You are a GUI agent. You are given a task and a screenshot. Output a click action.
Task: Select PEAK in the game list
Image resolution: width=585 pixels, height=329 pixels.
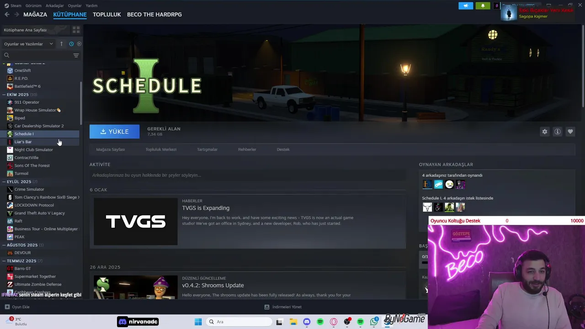[19, 237]
